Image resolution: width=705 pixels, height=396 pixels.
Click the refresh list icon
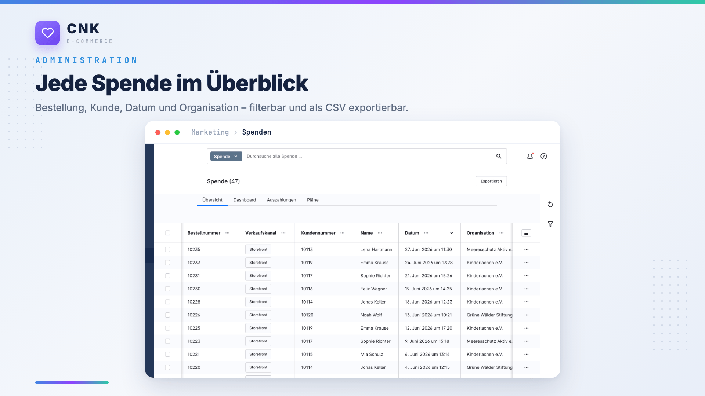550,205
